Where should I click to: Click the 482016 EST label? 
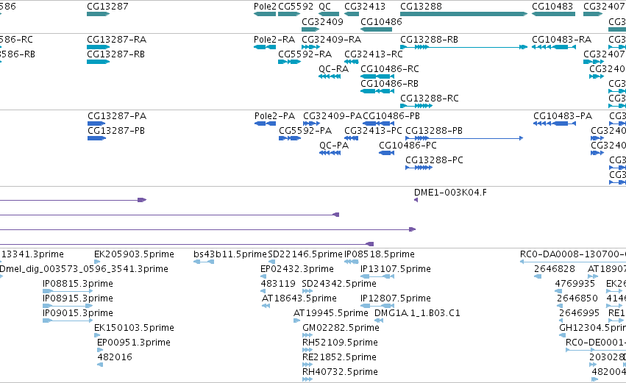point(115,357)
